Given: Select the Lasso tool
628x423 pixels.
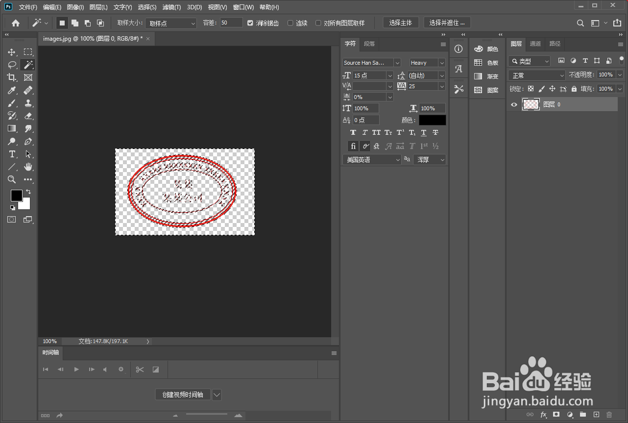Looking at the screenshot, I should click(x=12, y=65).
